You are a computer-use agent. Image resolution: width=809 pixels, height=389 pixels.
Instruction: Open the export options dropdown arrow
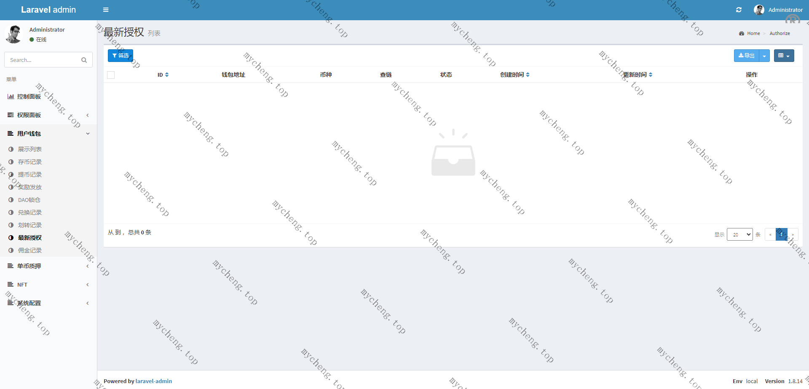click(764, 56)
